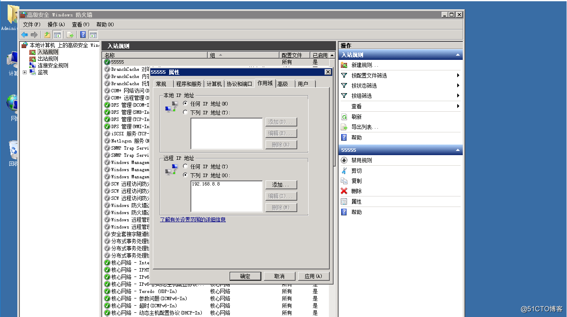Open the 帮助(H) menu

tap(105, 24)
